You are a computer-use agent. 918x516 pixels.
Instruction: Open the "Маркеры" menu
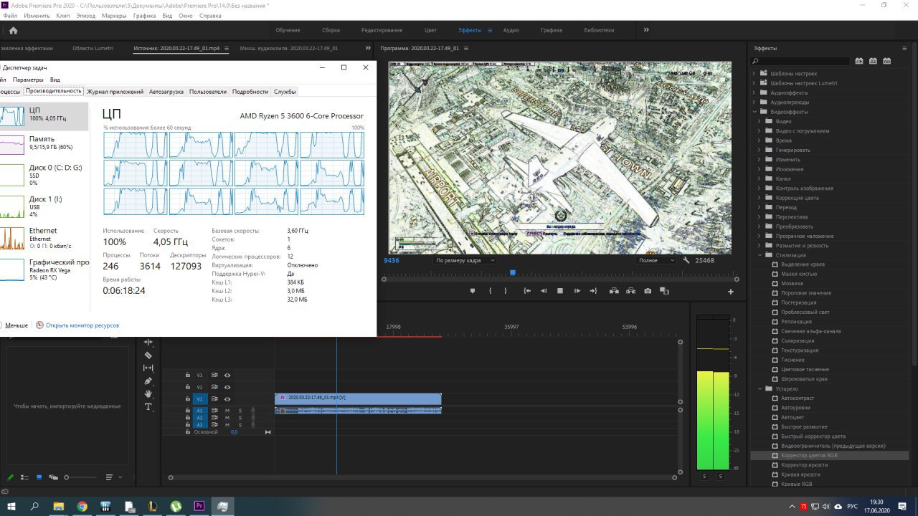click(113, 15)
